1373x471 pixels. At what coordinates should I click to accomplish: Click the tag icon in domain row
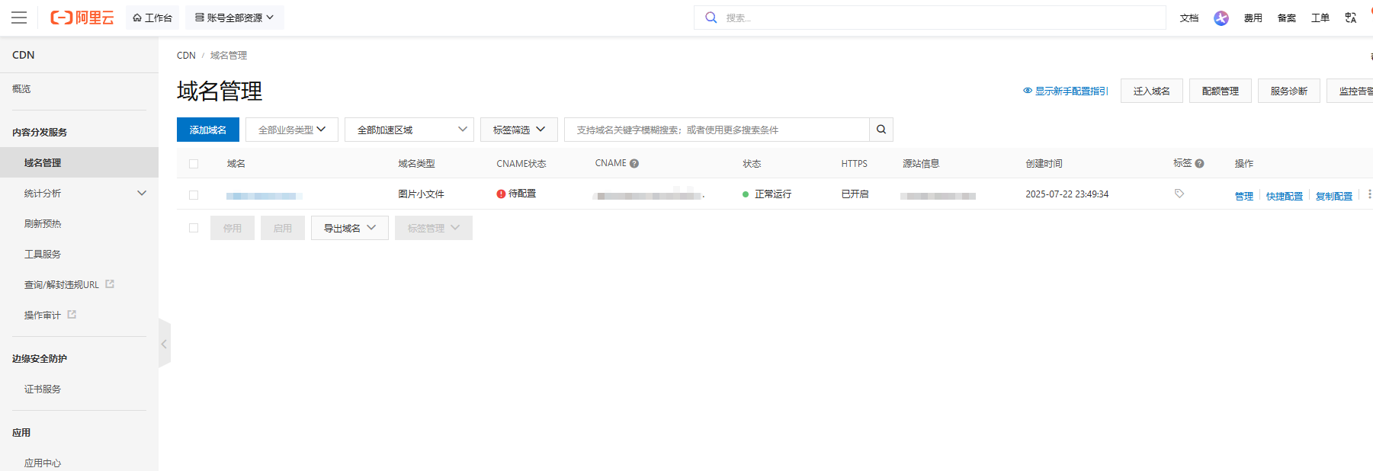1179,194
